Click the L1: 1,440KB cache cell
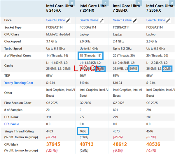This screenshot has height=154, width=175. (58, 66)
